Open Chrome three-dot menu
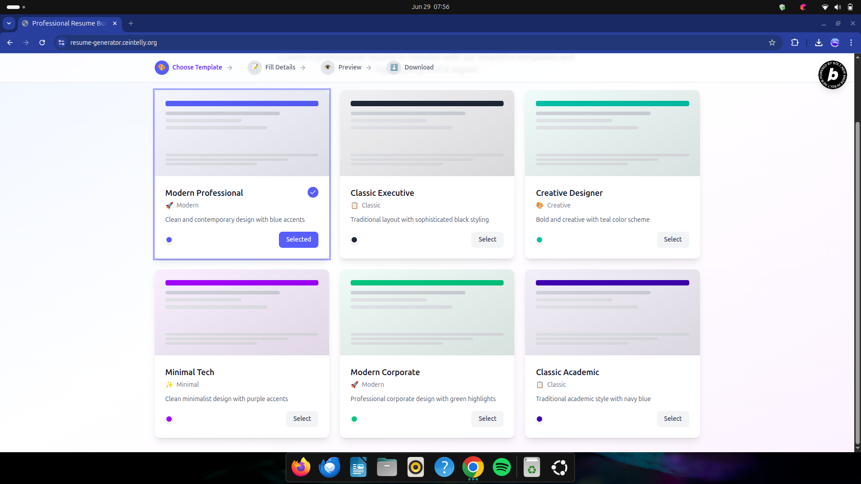The width and height of the screenshot is (861, 484). coord(851,43)
